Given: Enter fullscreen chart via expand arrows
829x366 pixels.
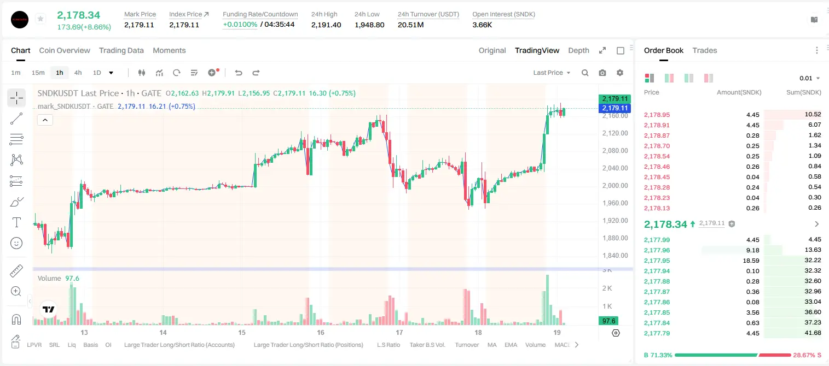Looking at the screenshot, I should 602,50.
